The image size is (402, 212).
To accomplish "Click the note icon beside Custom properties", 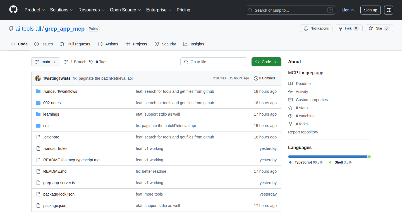I will click(290, 100).
